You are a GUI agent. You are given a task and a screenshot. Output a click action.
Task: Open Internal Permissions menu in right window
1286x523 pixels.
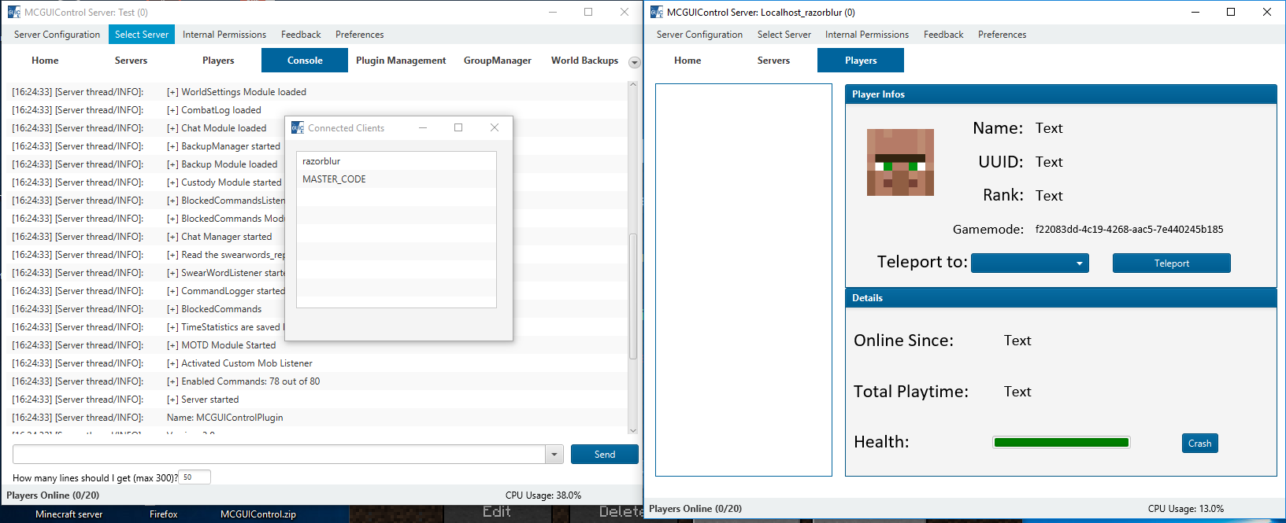866,35
